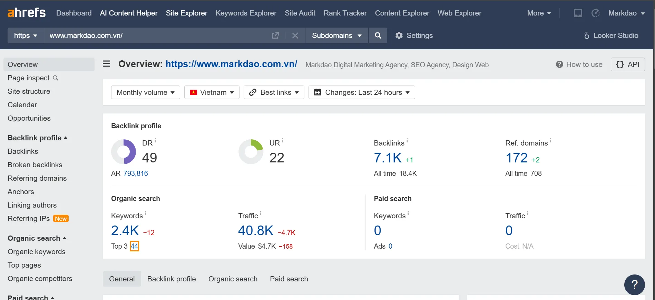Screen dimensions: 655x300
Task: Open Site Explorer
Action: pyautogui.click(x=187, y=13)
